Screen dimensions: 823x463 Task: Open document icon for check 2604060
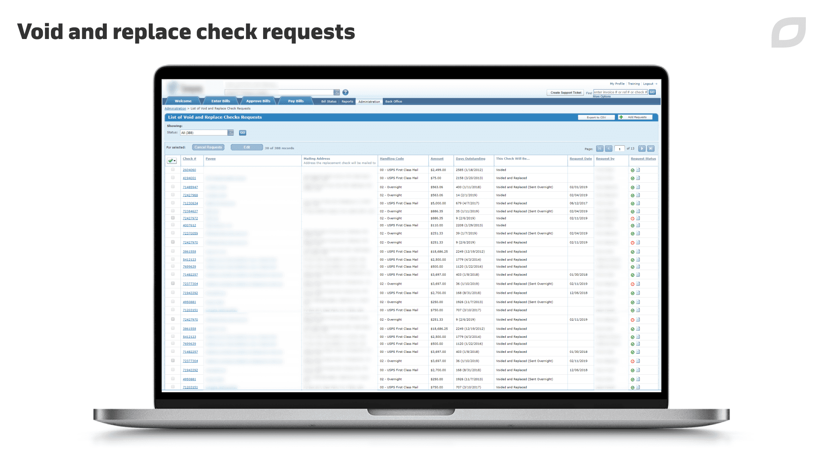[638, 170]
